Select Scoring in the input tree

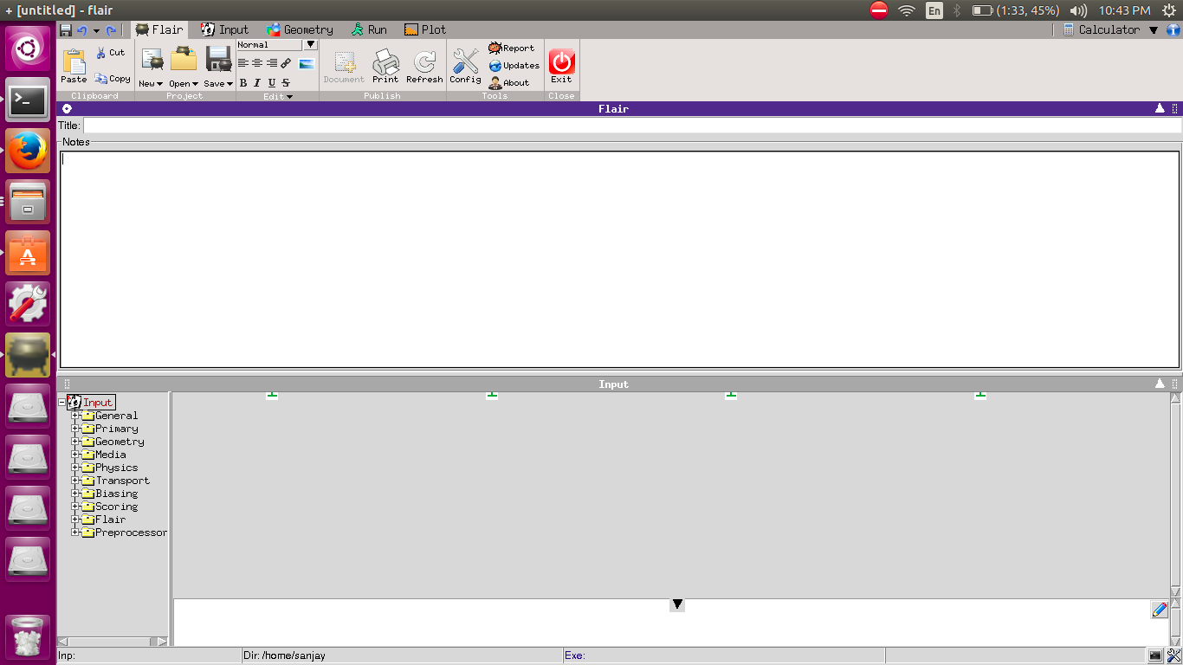(x=117, y=507)
